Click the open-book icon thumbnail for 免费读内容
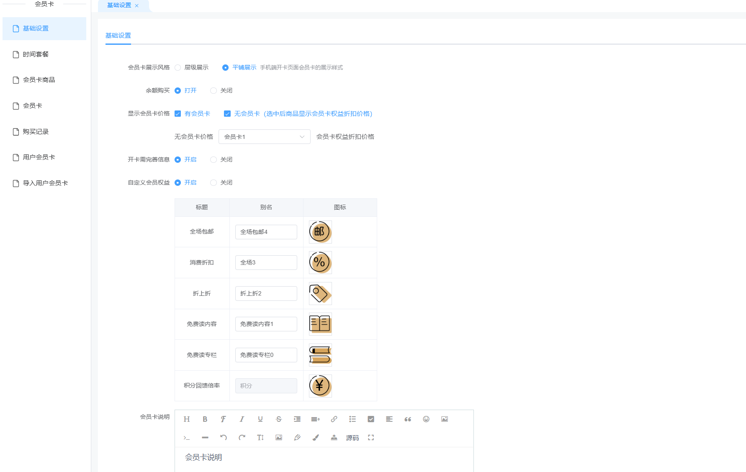The width and height of the screenshot is (746, 472). click(x=320, y=324)
